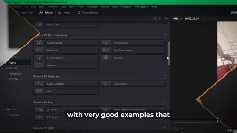This screenshot has height=133, width=237.
Task: Click the search magnifier icon
Action: (155, 18)
